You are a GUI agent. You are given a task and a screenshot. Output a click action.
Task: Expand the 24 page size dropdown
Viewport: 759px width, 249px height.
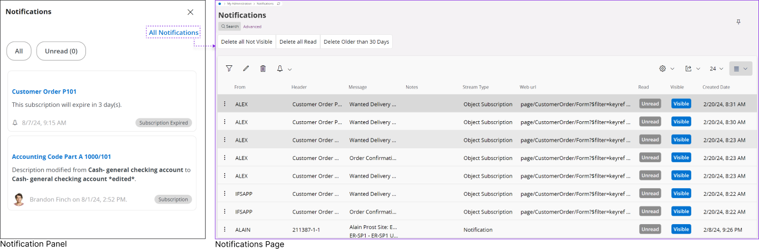[x=717, y=69]
